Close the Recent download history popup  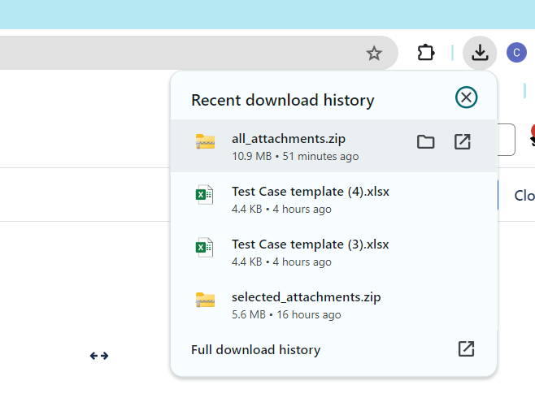point(466,98)
